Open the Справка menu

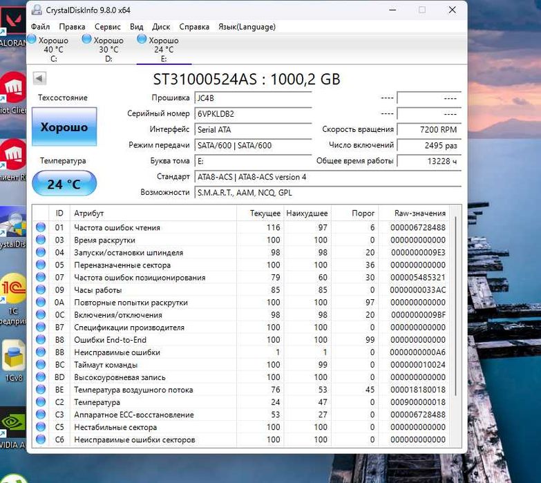click(194, 27)
